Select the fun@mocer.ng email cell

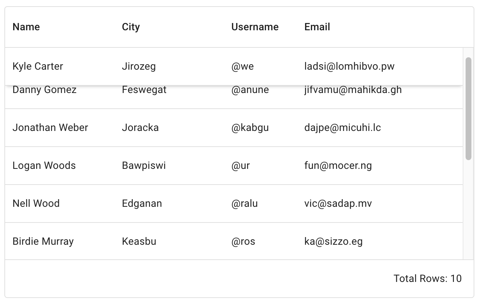coord(338,166)
